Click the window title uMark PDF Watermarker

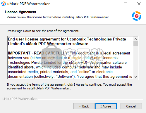(x=28, y=4)
